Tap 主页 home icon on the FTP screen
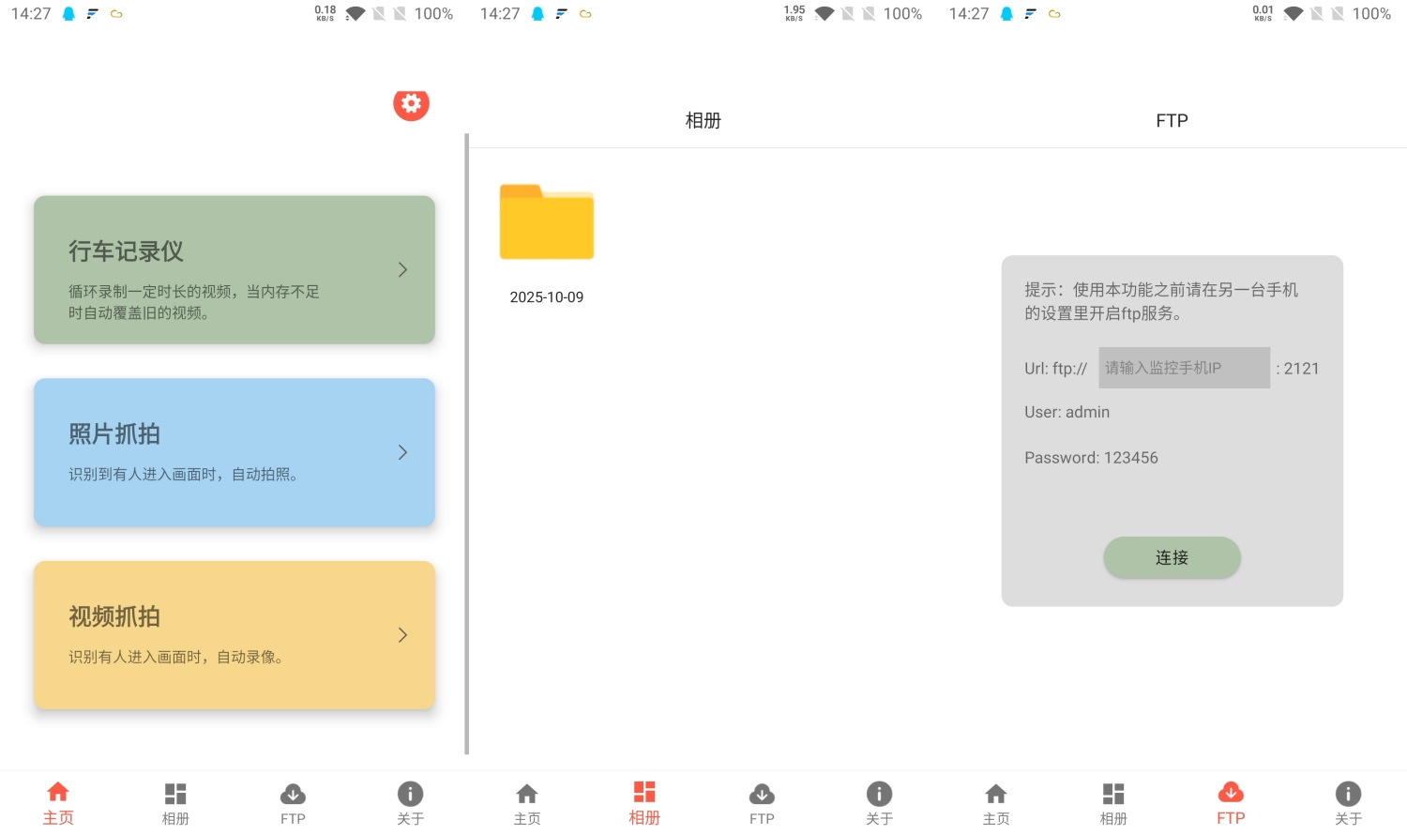1407x835 pixels. pyautogui.click(x=996, y=794)
